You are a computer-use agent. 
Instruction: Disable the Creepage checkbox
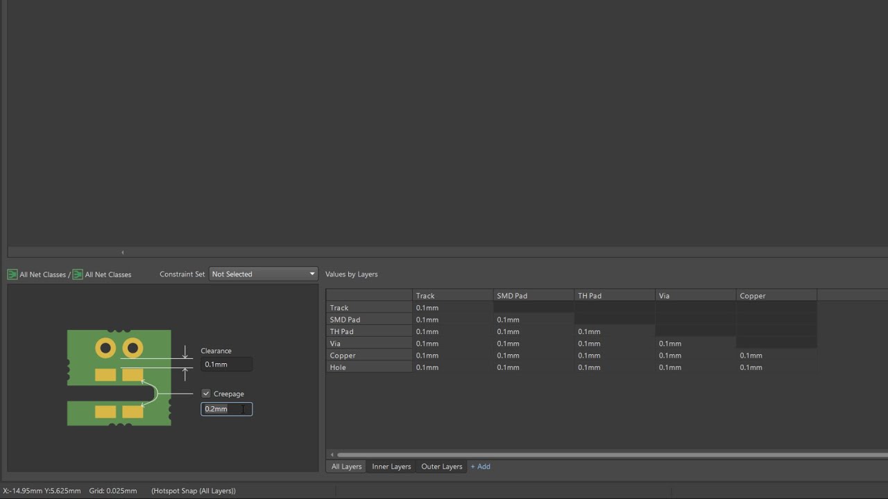click(x=206, y=394)
